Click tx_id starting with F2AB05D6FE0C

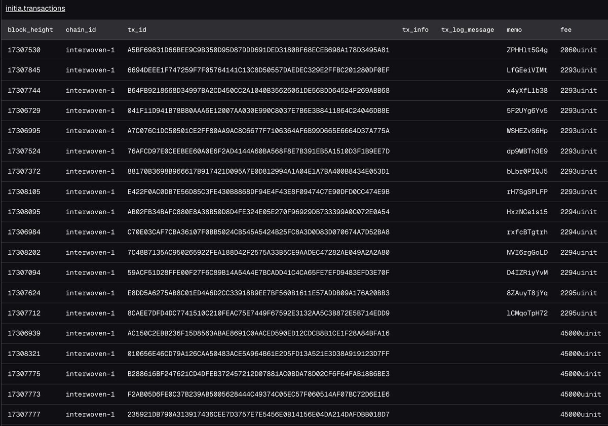258,395
